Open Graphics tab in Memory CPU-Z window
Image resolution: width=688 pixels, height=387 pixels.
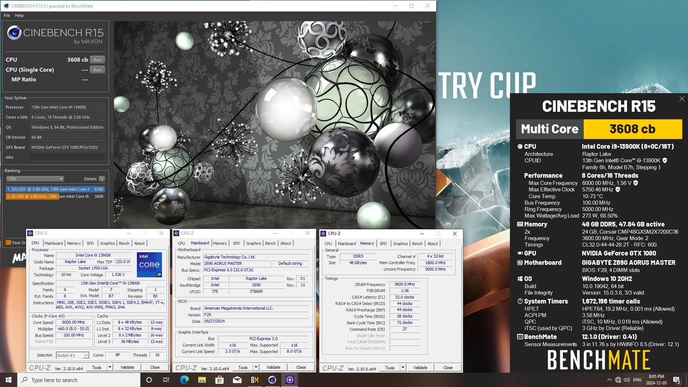click(401, 244)
